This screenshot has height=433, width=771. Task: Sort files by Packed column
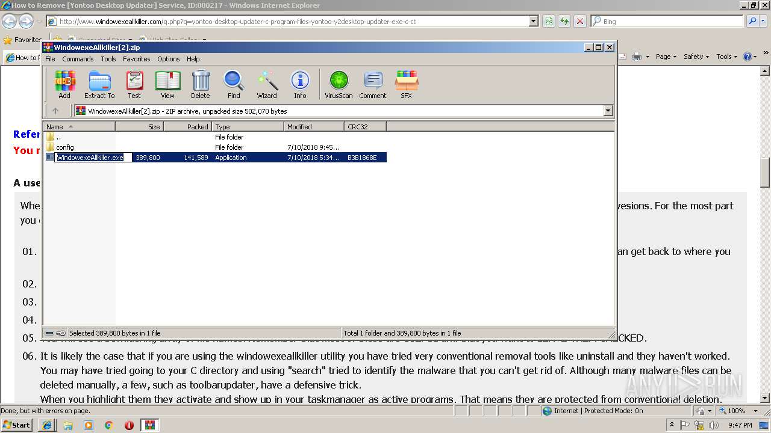click(x=187, y=126)
